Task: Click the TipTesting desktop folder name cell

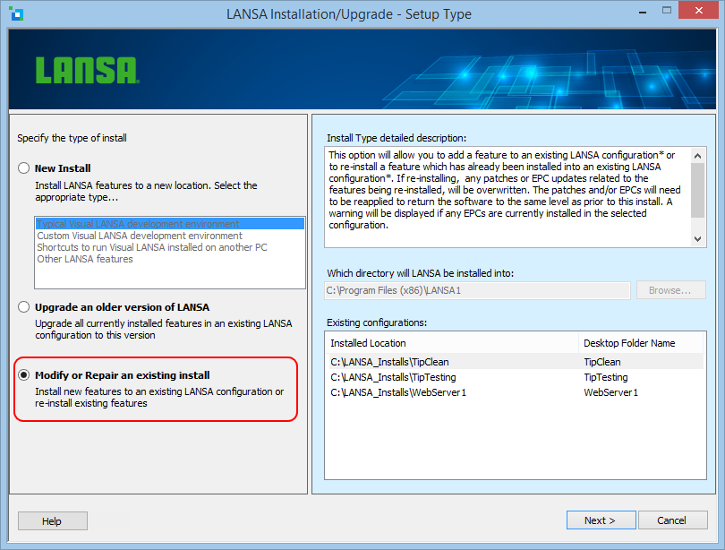Action: click(x=606, y=377)
